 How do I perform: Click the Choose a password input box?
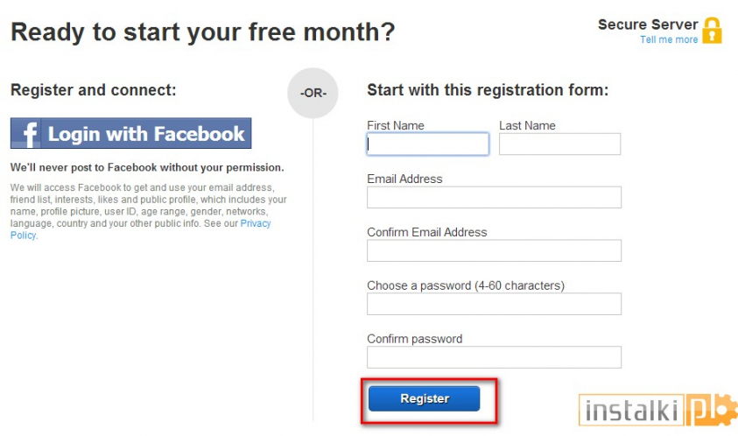tap(494, 305)
